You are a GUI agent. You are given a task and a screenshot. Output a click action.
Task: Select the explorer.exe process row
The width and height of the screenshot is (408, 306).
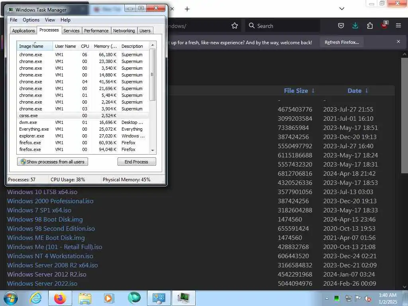point(83,136)
